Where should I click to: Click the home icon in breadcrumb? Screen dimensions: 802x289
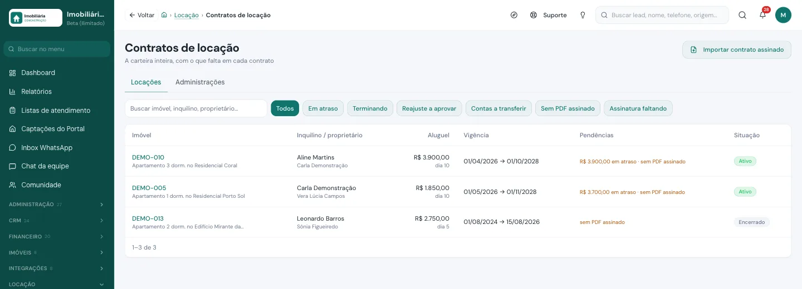(164, 15)
